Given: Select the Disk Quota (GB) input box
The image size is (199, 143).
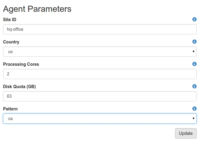Looking at the screenshot, I should [x=100, y=96].
